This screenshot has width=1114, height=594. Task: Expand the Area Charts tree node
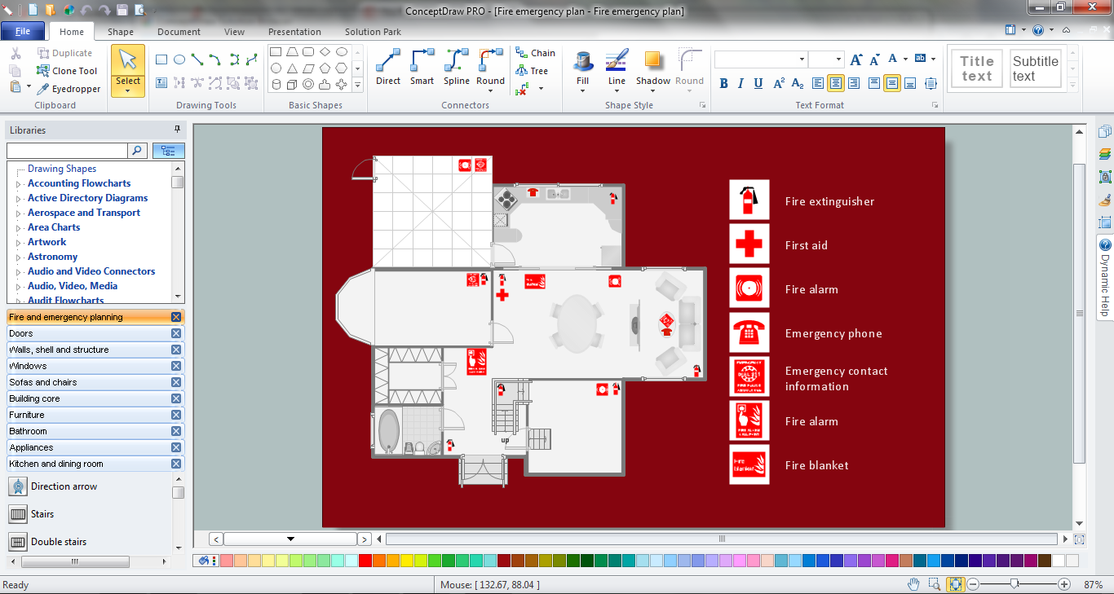19,228
